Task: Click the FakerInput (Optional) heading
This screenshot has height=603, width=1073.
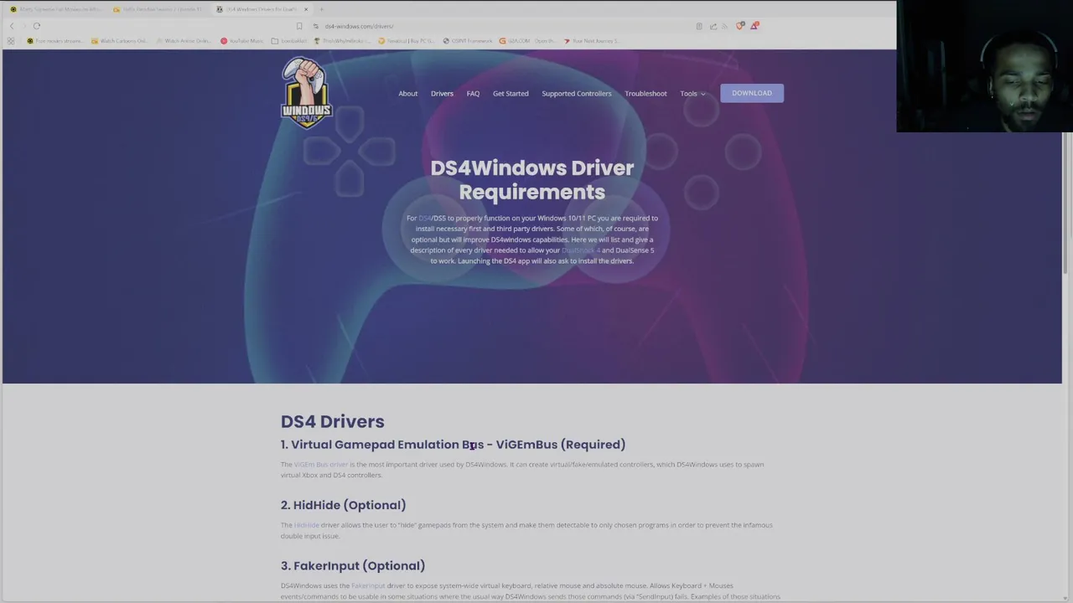Action: [x=353, y=565]
